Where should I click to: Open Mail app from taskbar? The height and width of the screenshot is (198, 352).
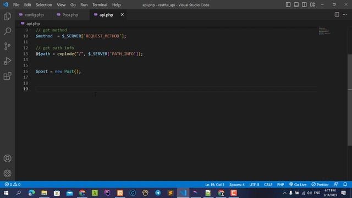tap(70, 193)
